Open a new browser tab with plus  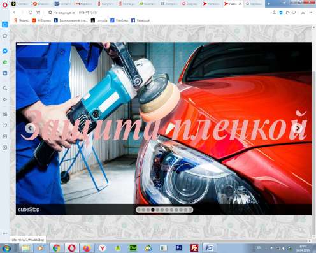(x=269, y=4)
